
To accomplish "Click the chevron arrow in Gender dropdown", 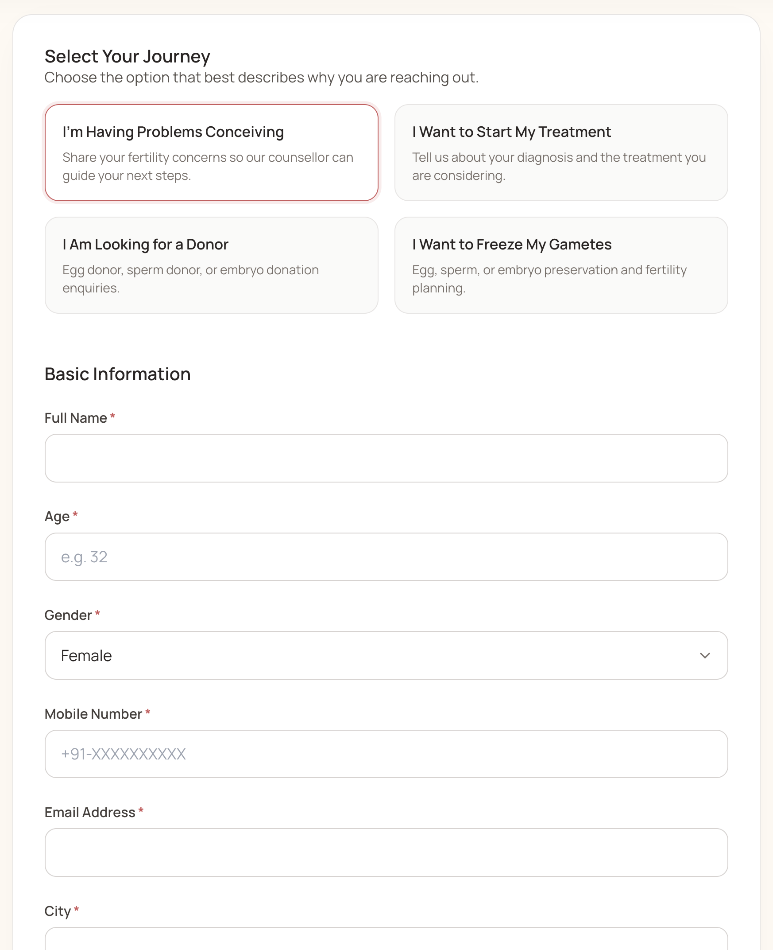I will coord(704,655).
